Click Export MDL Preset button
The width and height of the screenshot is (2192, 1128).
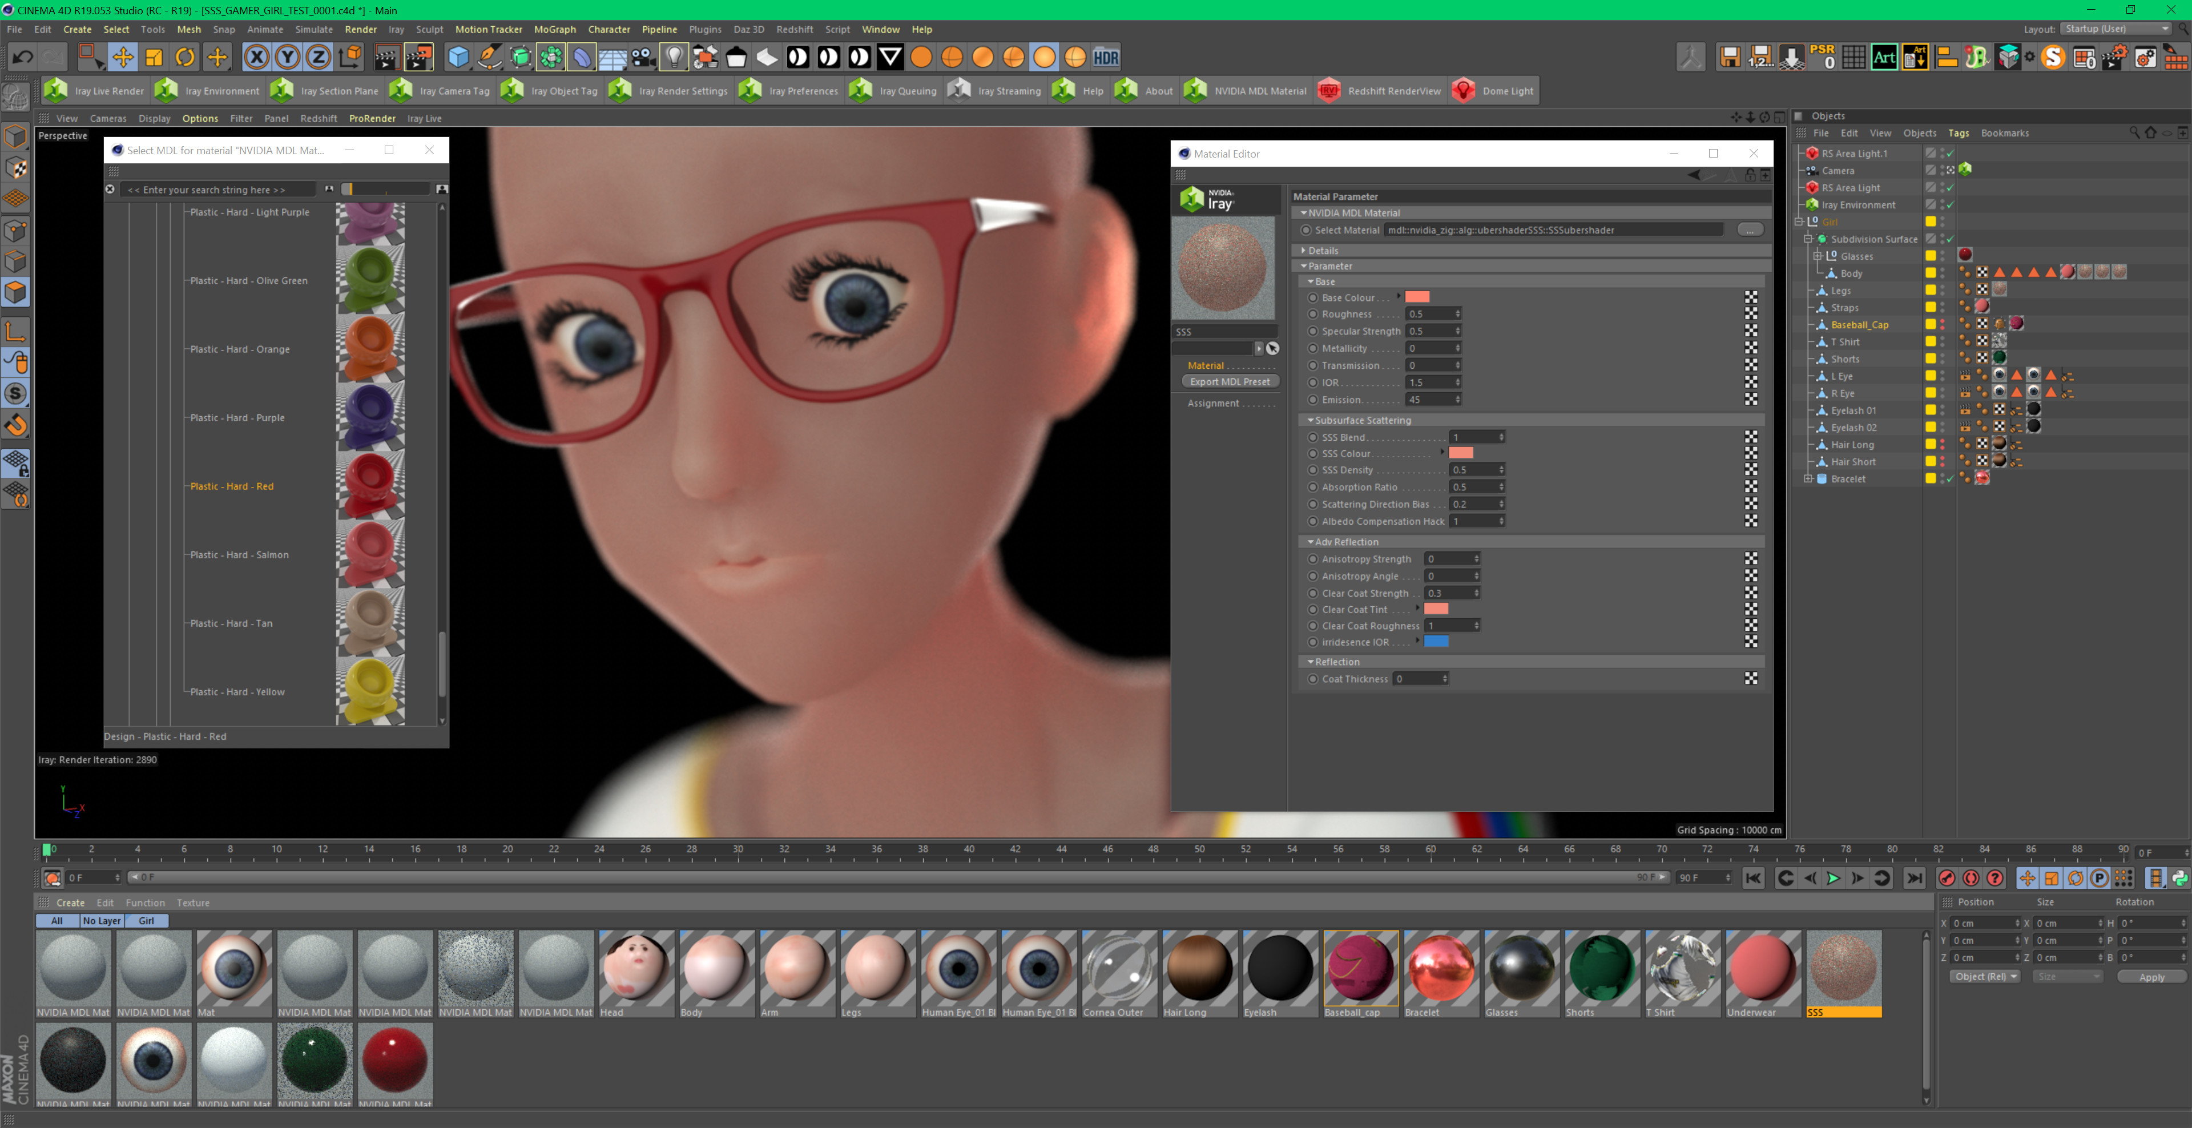point(1230,382)
